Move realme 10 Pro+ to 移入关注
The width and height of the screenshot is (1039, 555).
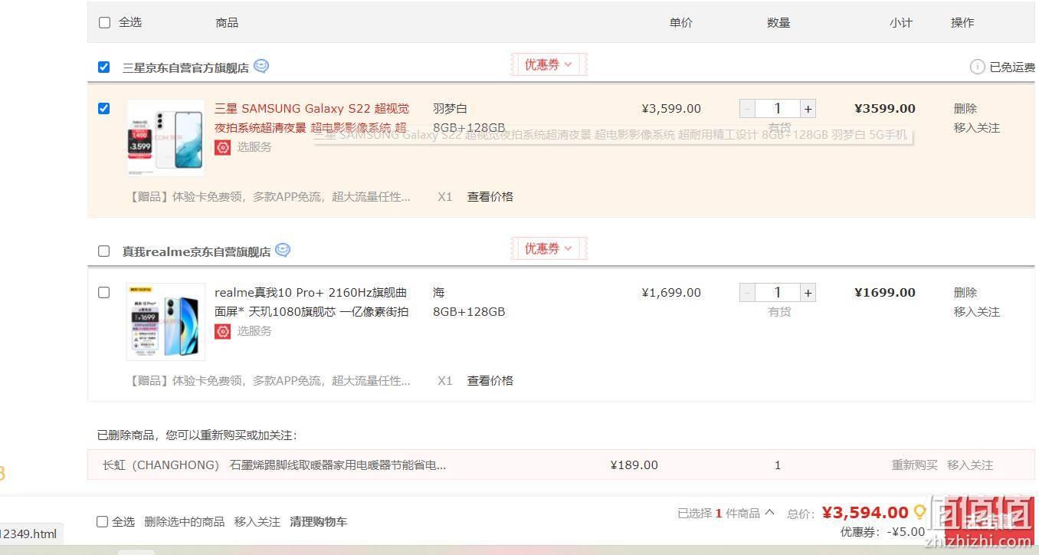977,312
